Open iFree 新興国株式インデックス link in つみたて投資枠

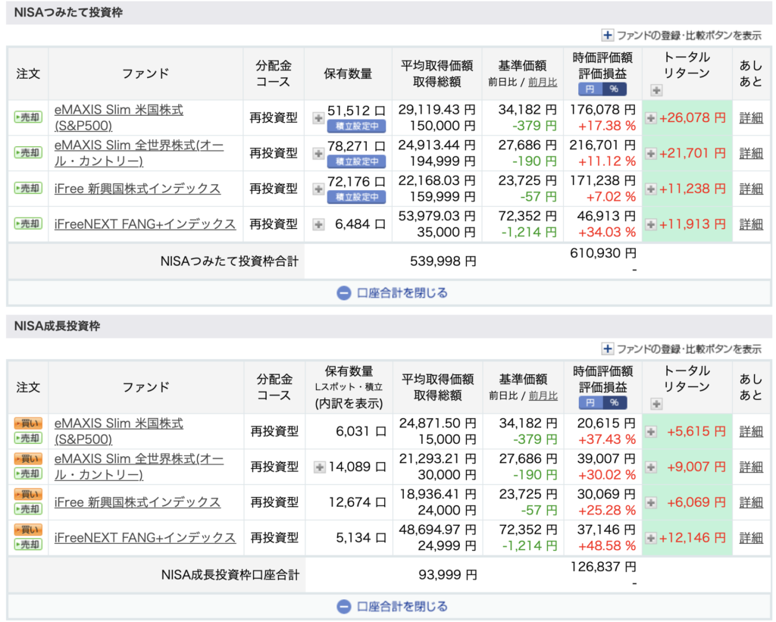pyautogui.click(x=137, y=189)
